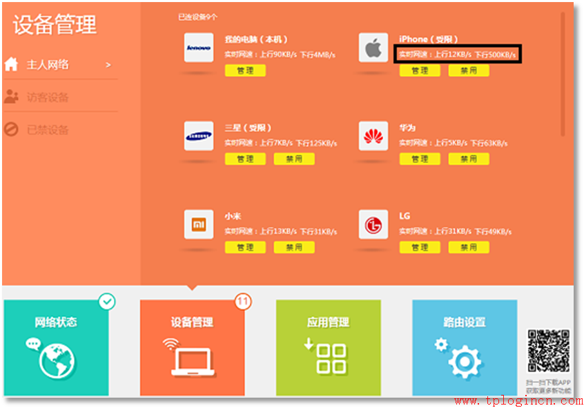Screen dimensions: 584x408
Task: Click the Lenovo icon for 我的电脑（本机）
Action: point(199,48)
